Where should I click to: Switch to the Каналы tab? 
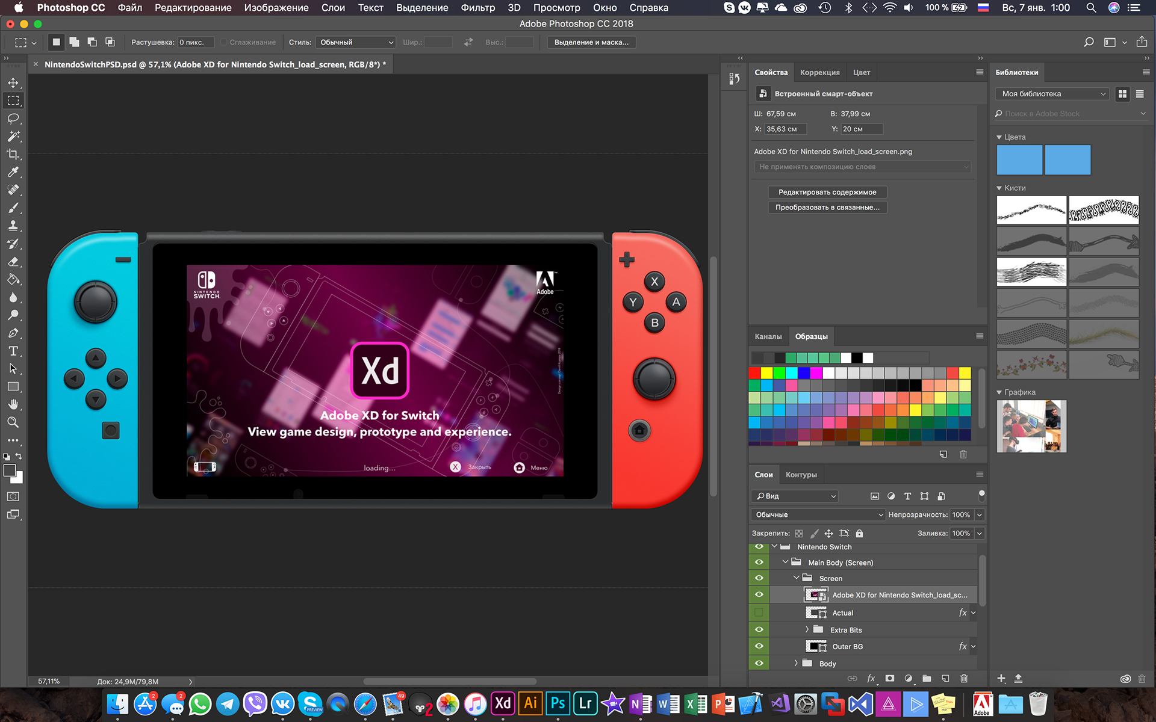pos(768,336)
